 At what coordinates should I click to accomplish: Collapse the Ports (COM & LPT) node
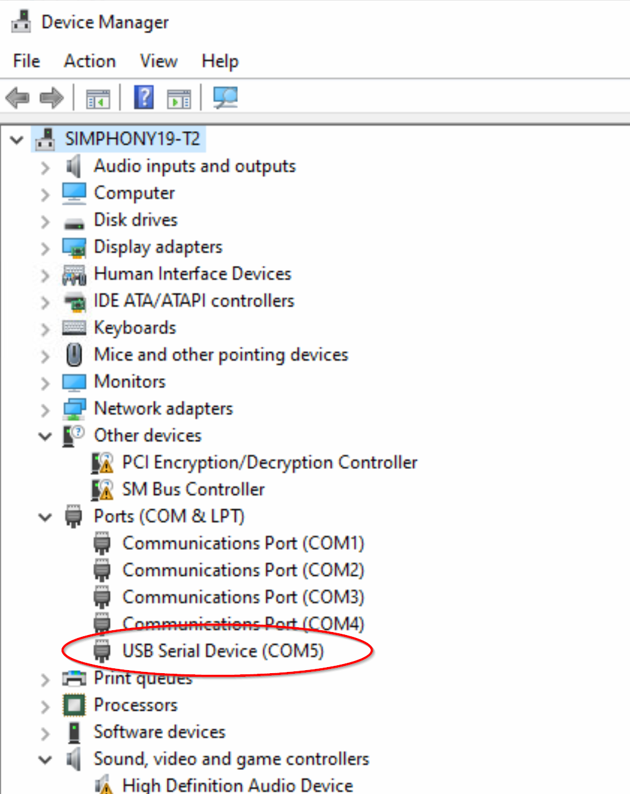tap(45, 517)
